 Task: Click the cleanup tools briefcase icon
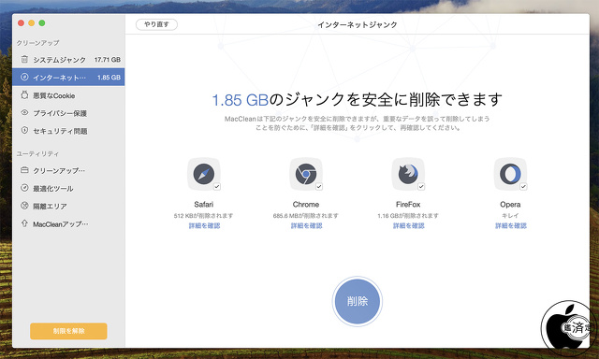click(24, 170)
